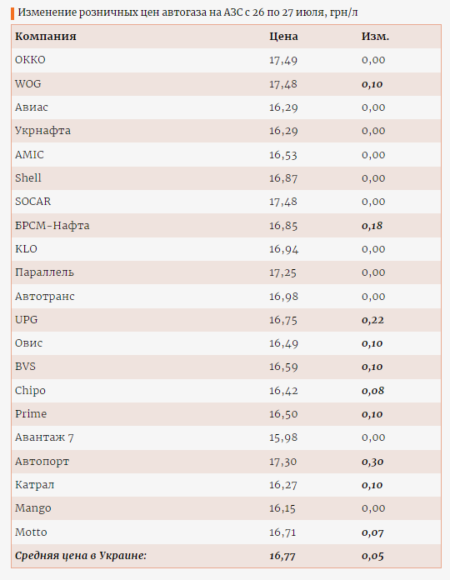This screenshot has width=450, height=580.
Task: Click the AMIC price 16,53
Action: point(283,155)
